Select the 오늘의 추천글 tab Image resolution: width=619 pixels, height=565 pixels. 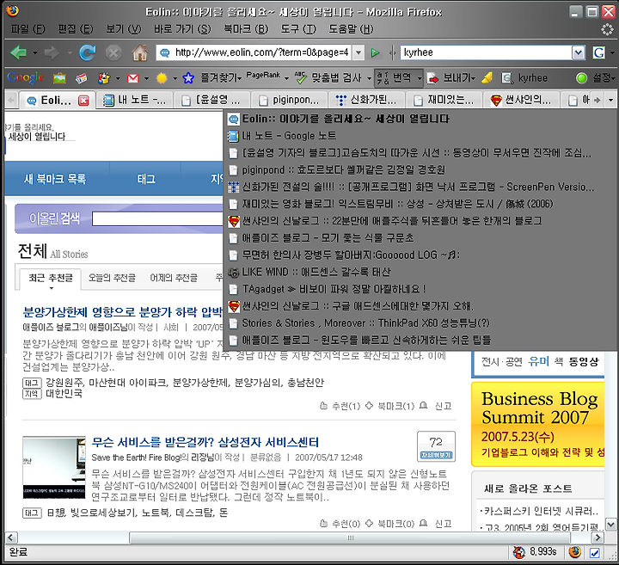pos(112,278)
